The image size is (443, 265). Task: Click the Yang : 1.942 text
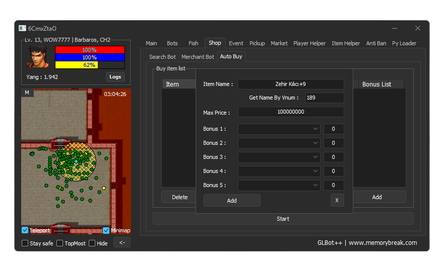coord(42,77)
